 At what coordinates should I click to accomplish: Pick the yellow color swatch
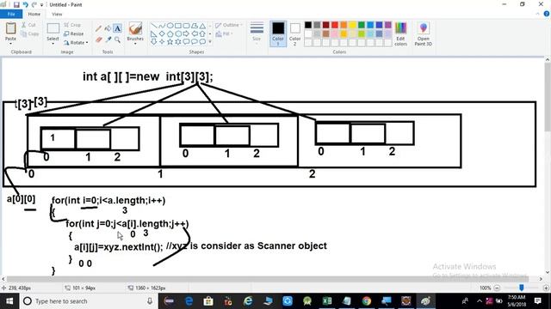(x=352, y=25)
